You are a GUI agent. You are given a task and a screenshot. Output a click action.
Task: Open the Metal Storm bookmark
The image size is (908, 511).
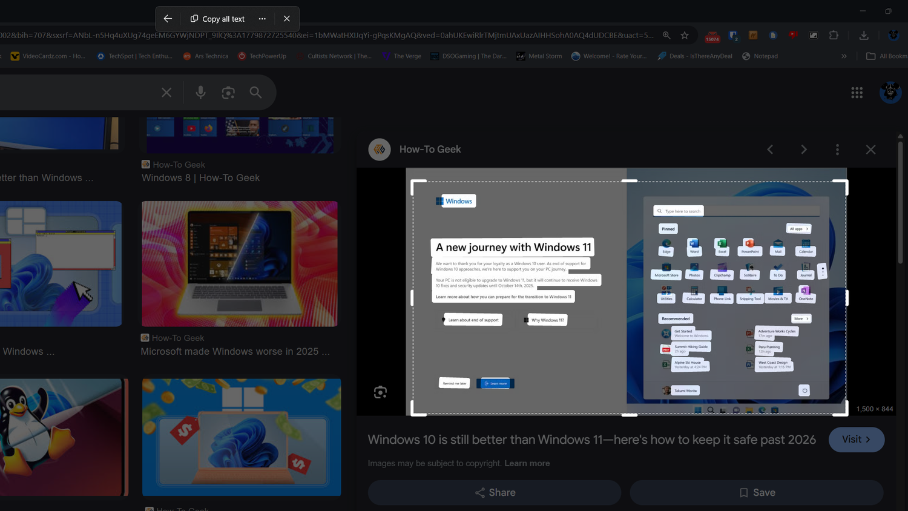(539, 56)
